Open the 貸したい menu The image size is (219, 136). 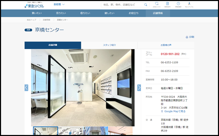(x=109, y=13)
